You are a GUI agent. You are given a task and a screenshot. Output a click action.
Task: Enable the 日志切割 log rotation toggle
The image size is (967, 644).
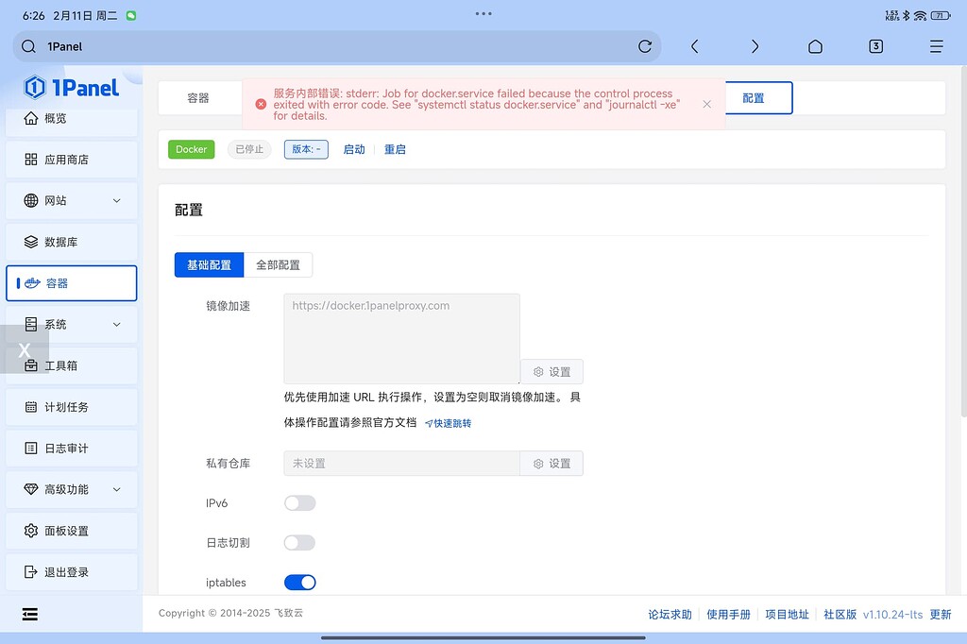[299, 542]
